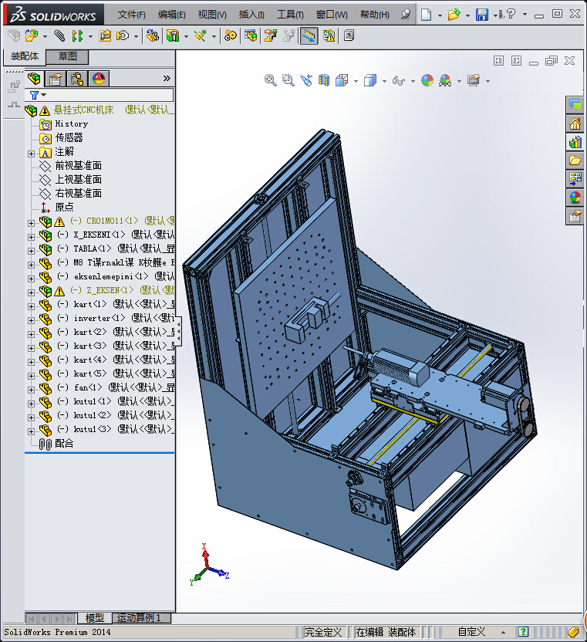Image resolution: width=587 pixels, height=642 pixels.
Task: Open the 视图(V) menu
Action: [x=212, y=15]
